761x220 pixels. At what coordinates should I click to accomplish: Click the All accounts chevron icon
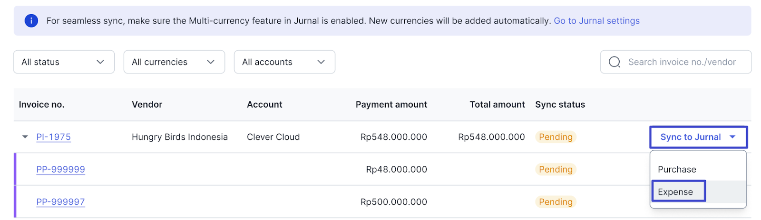[x=321, y=62]
